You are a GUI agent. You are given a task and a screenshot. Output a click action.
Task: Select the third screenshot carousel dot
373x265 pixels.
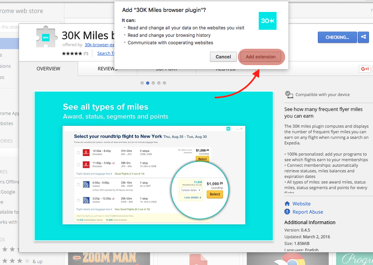point(153,83)
